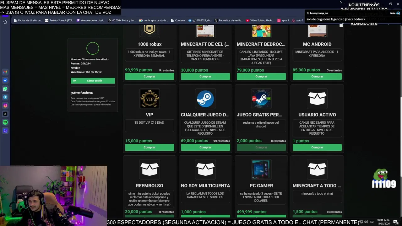
Task: Click the page vertical scrollbar
Action: (x=400, y=137)
